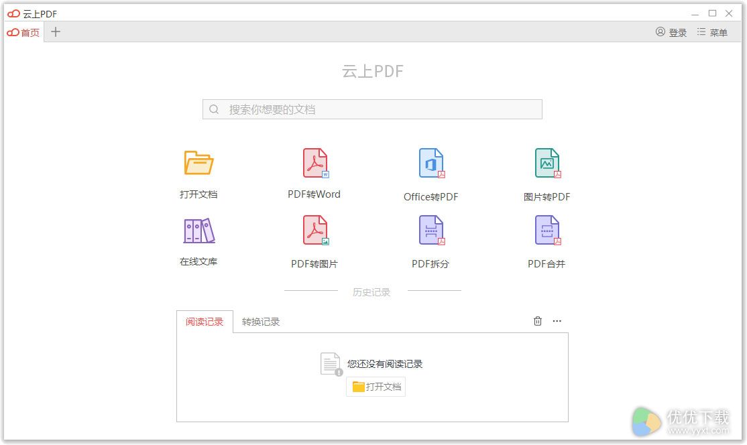747x445 pixels.
Task: Click the PDF拆分 label text
Action: (x=430, y=264)
